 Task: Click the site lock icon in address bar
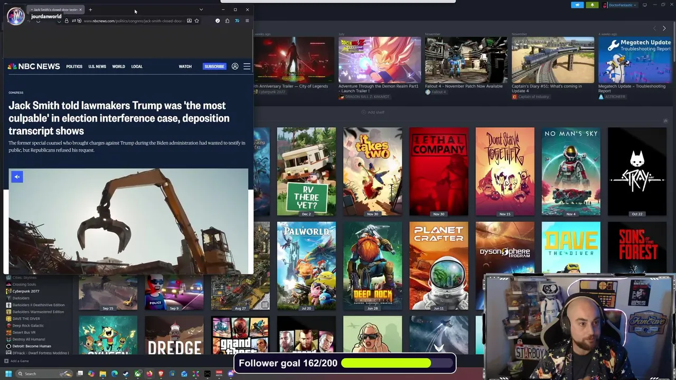tap(67, 21)
